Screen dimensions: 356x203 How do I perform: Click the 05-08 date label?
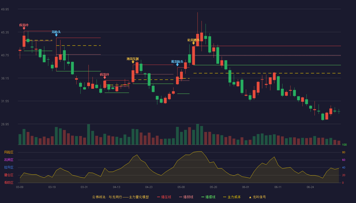181,187
